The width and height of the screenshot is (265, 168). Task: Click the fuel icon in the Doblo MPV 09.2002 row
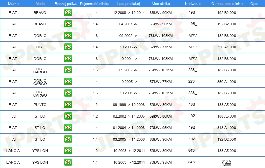click(68, 36)
